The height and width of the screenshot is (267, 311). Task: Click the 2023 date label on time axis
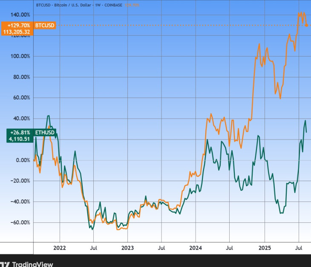(127, 248)
